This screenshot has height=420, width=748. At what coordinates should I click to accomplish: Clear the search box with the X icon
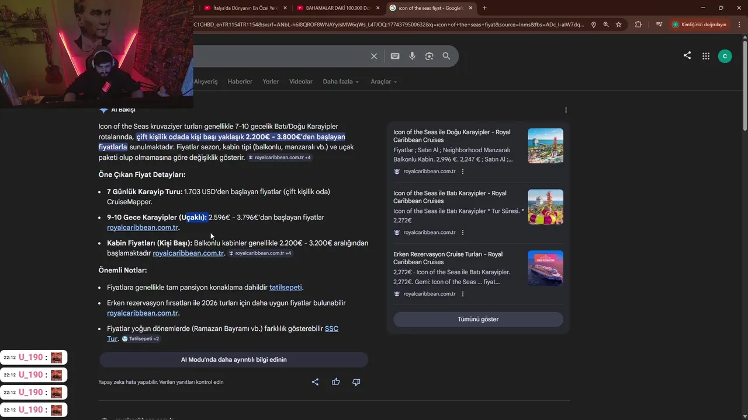click(x=374, y=56)
